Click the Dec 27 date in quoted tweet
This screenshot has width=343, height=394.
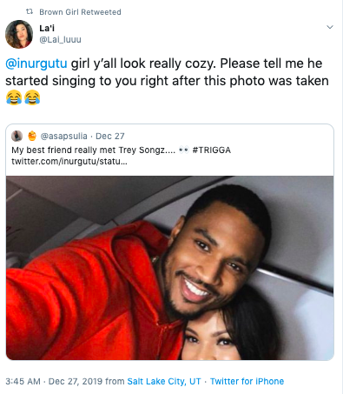click(110, 136)
